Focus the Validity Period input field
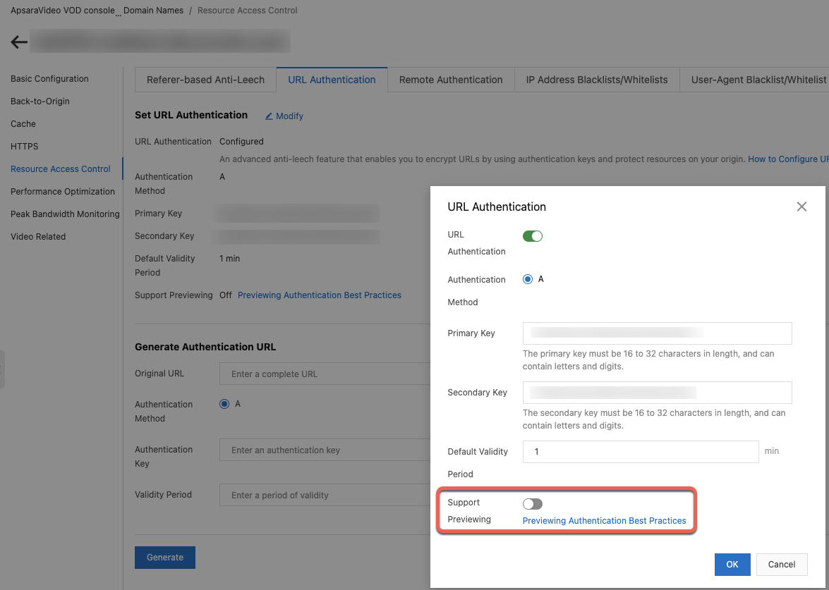 point(325,496)
